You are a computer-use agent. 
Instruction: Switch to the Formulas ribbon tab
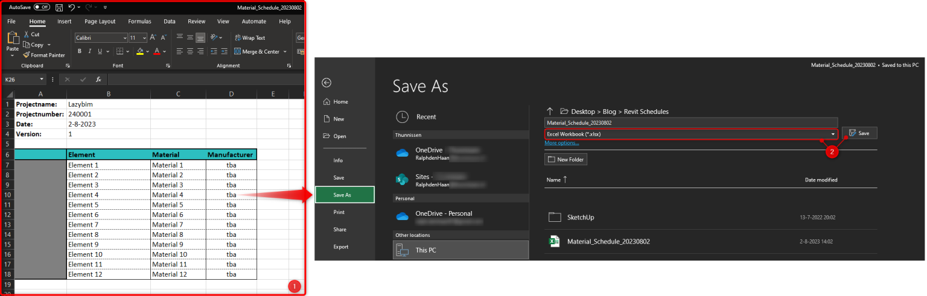(x=139, y=21)
